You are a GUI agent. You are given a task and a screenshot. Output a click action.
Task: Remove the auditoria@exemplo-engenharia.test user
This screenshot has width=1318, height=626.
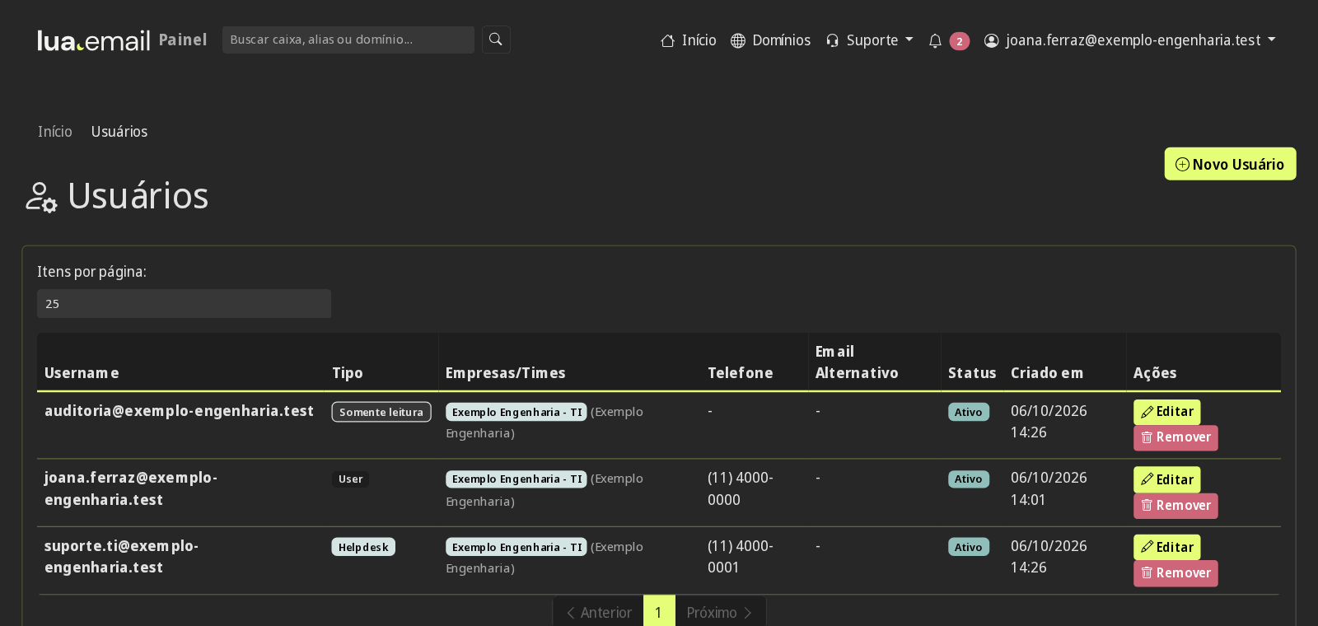tap(1175, 437)
